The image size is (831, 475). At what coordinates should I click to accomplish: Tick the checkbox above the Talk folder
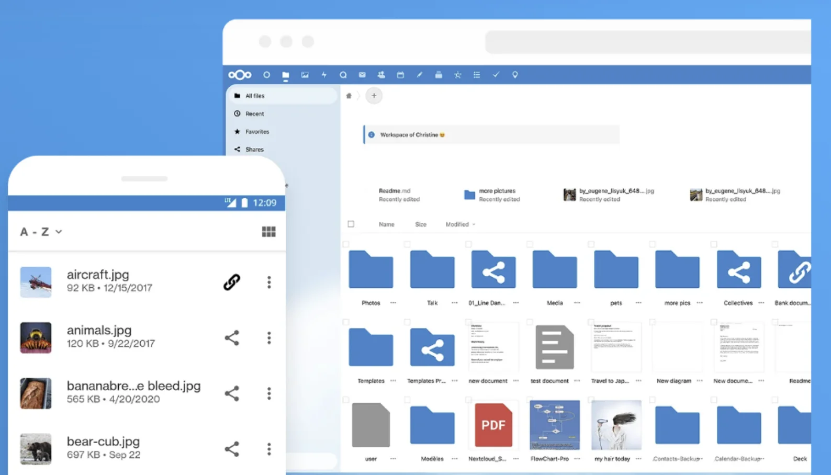tap(407, 244)
